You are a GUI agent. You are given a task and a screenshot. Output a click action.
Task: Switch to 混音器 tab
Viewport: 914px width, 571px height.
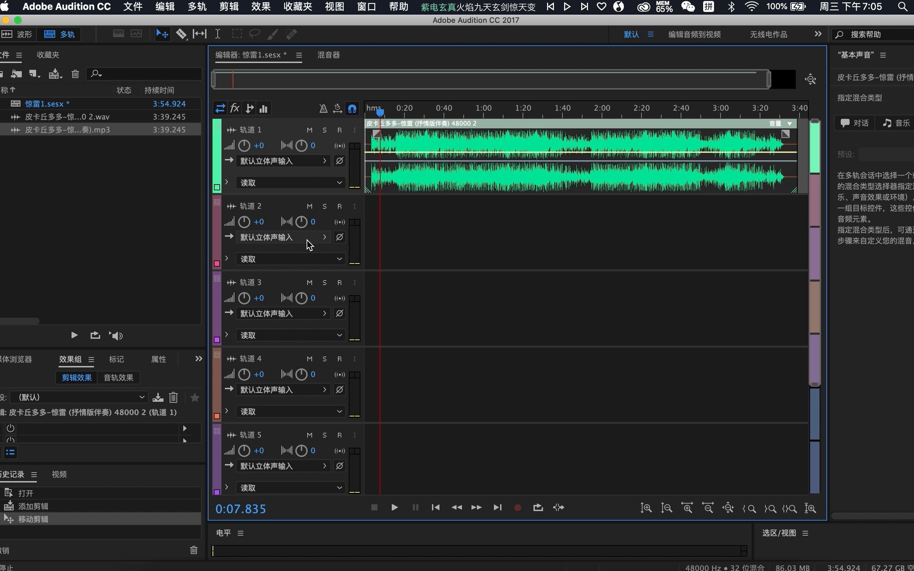(329, 55)
